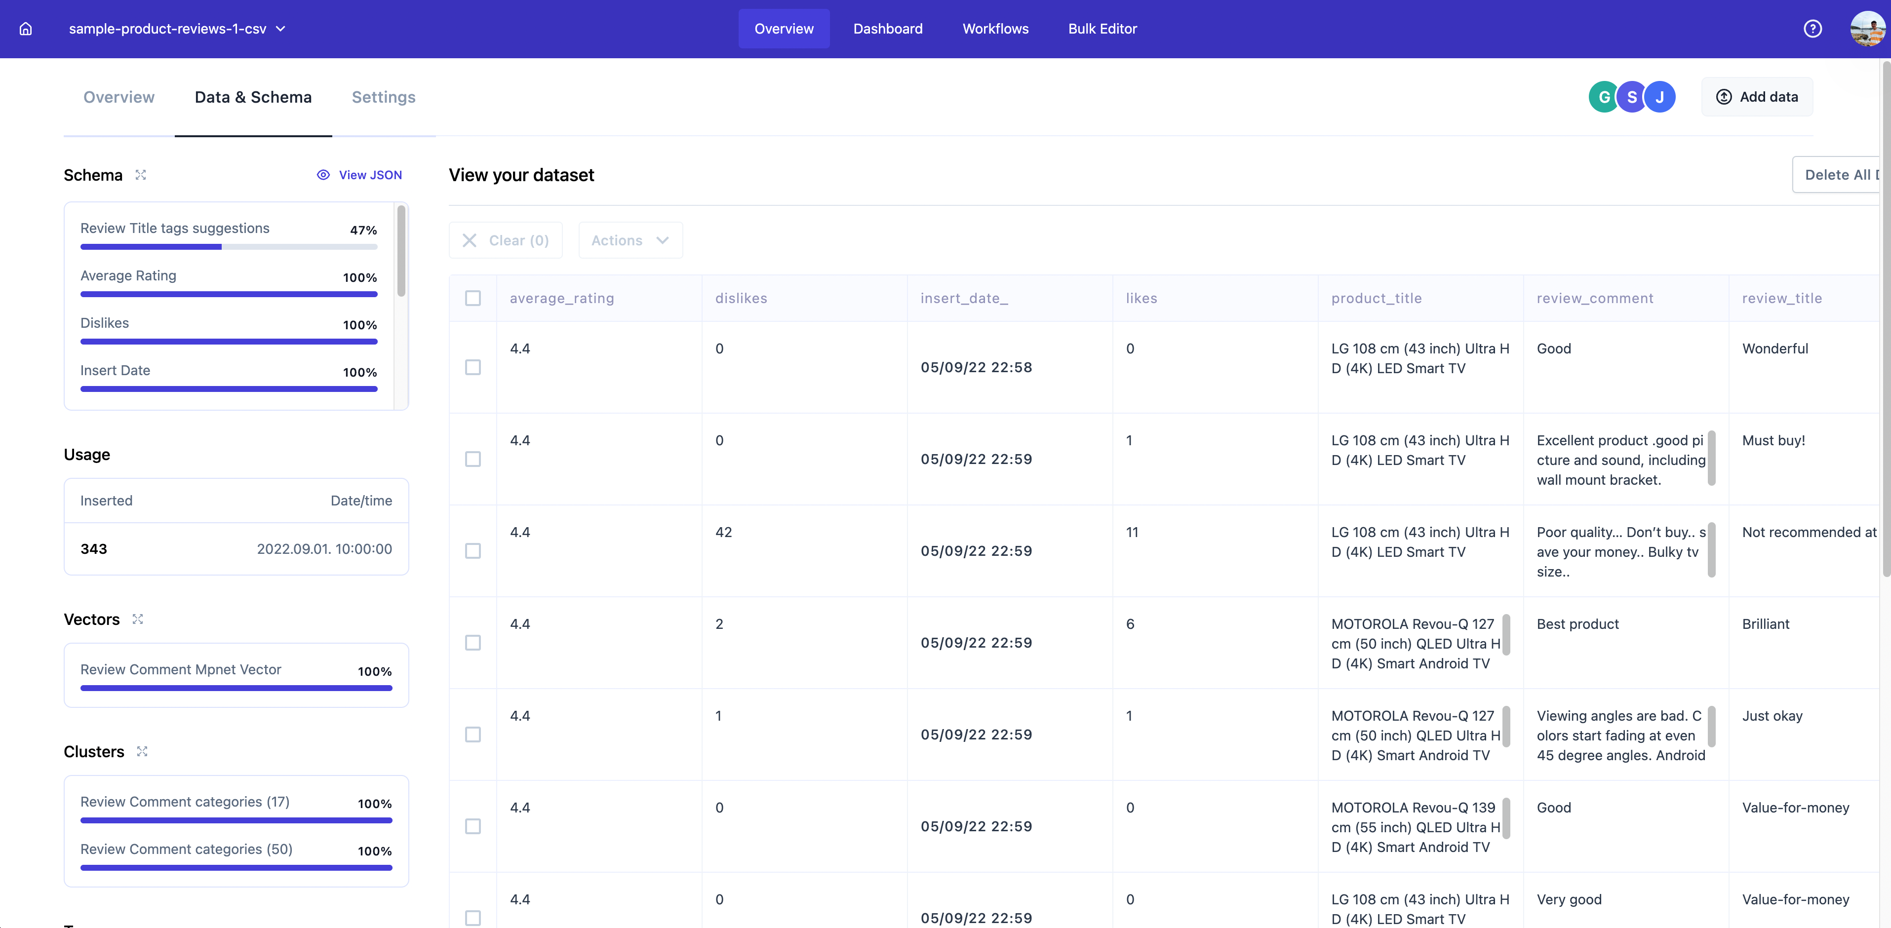1891x928 pixels.
Task: Open the help question mark icon
Action: click(1812, 29)
